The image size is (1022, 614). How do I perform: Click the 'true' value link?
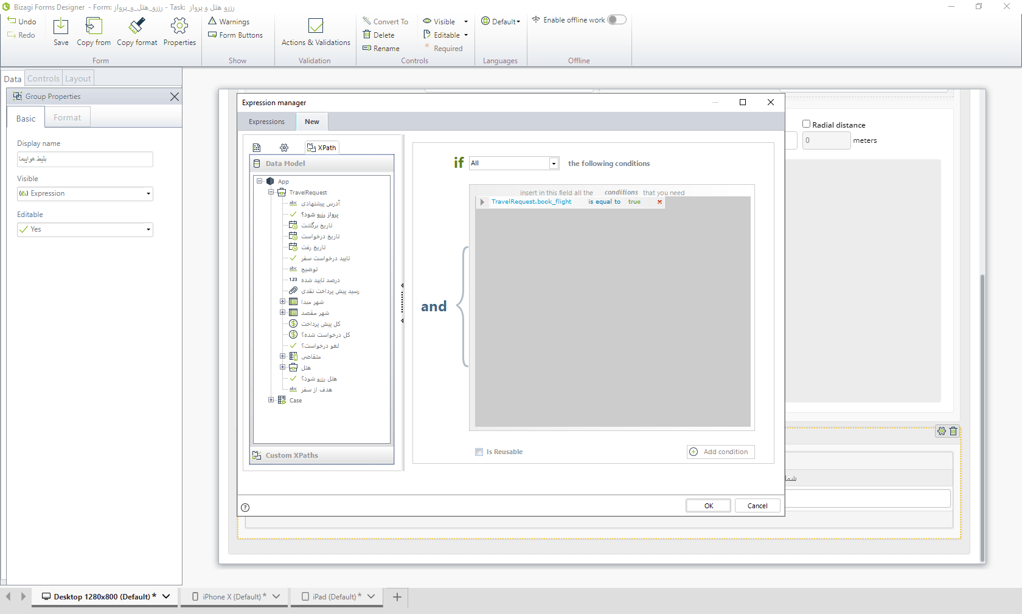pos(634,202)
